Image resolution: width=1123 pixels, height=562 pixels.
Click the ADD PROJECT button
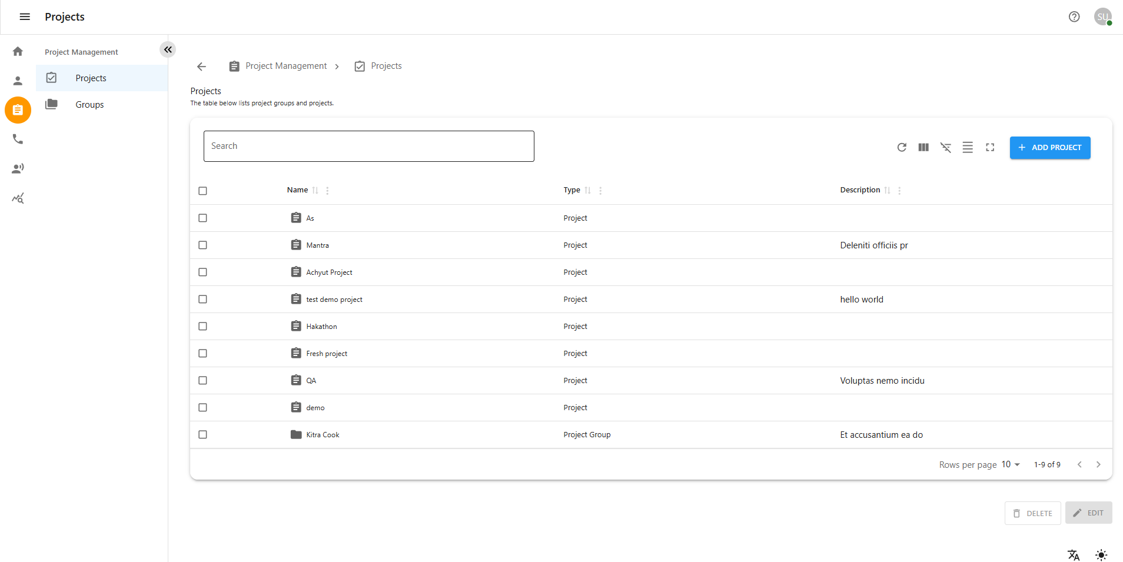tap(1049, 148)
